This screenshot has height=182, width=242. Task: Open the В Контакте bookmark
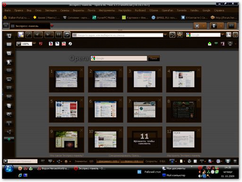click(194, 17)
